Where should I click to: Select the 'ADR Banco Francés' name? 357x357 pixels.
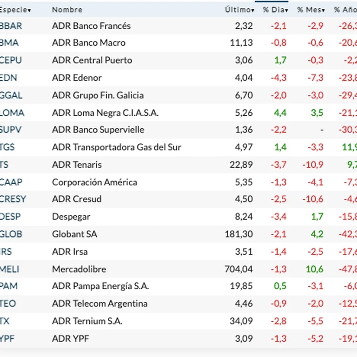91,26
